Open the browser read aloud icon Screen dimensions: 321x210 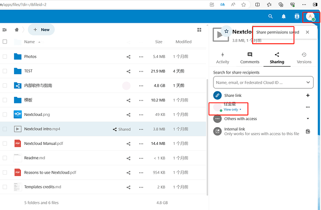coord(233,5)
